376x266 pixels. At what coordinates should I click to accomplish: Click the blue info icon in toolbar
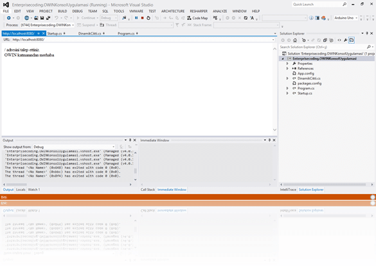[311, 18]
